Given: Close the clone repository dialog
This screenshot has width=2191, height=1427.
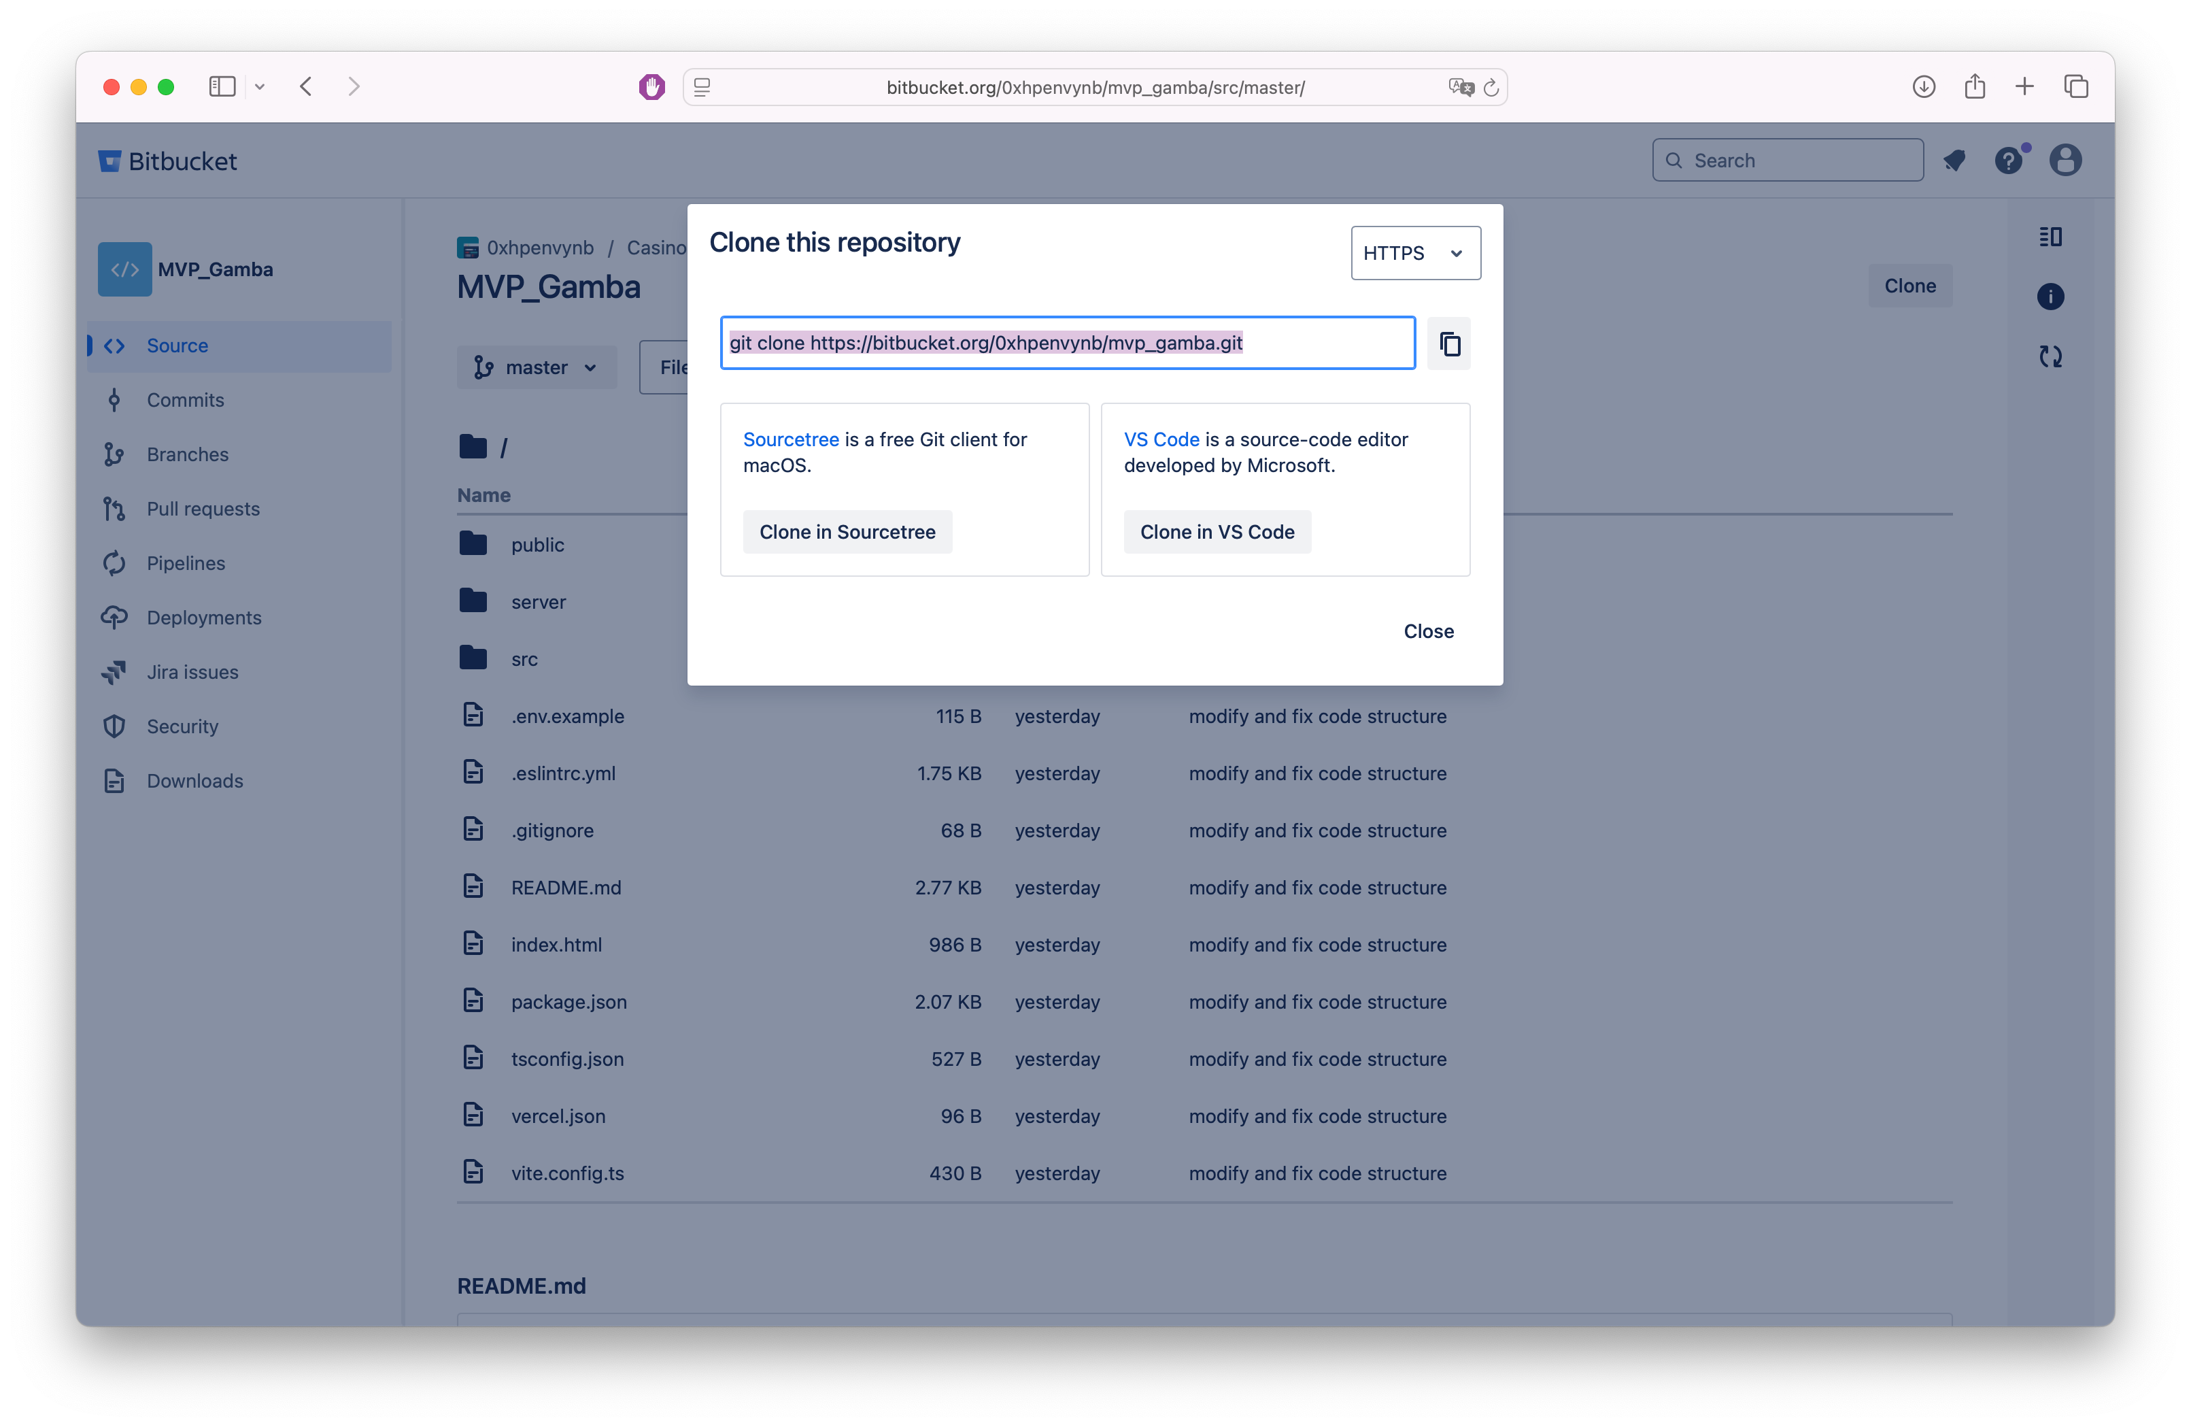Looking at the screenshot, I should click(1428, 632).
